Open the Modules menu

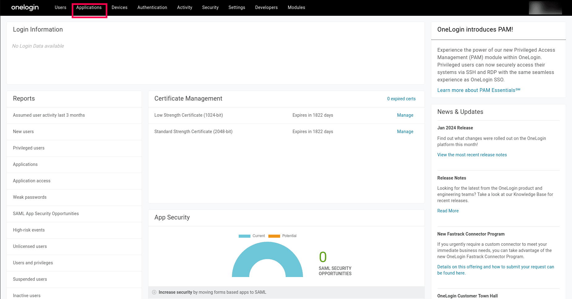click(x=296, y=7)
